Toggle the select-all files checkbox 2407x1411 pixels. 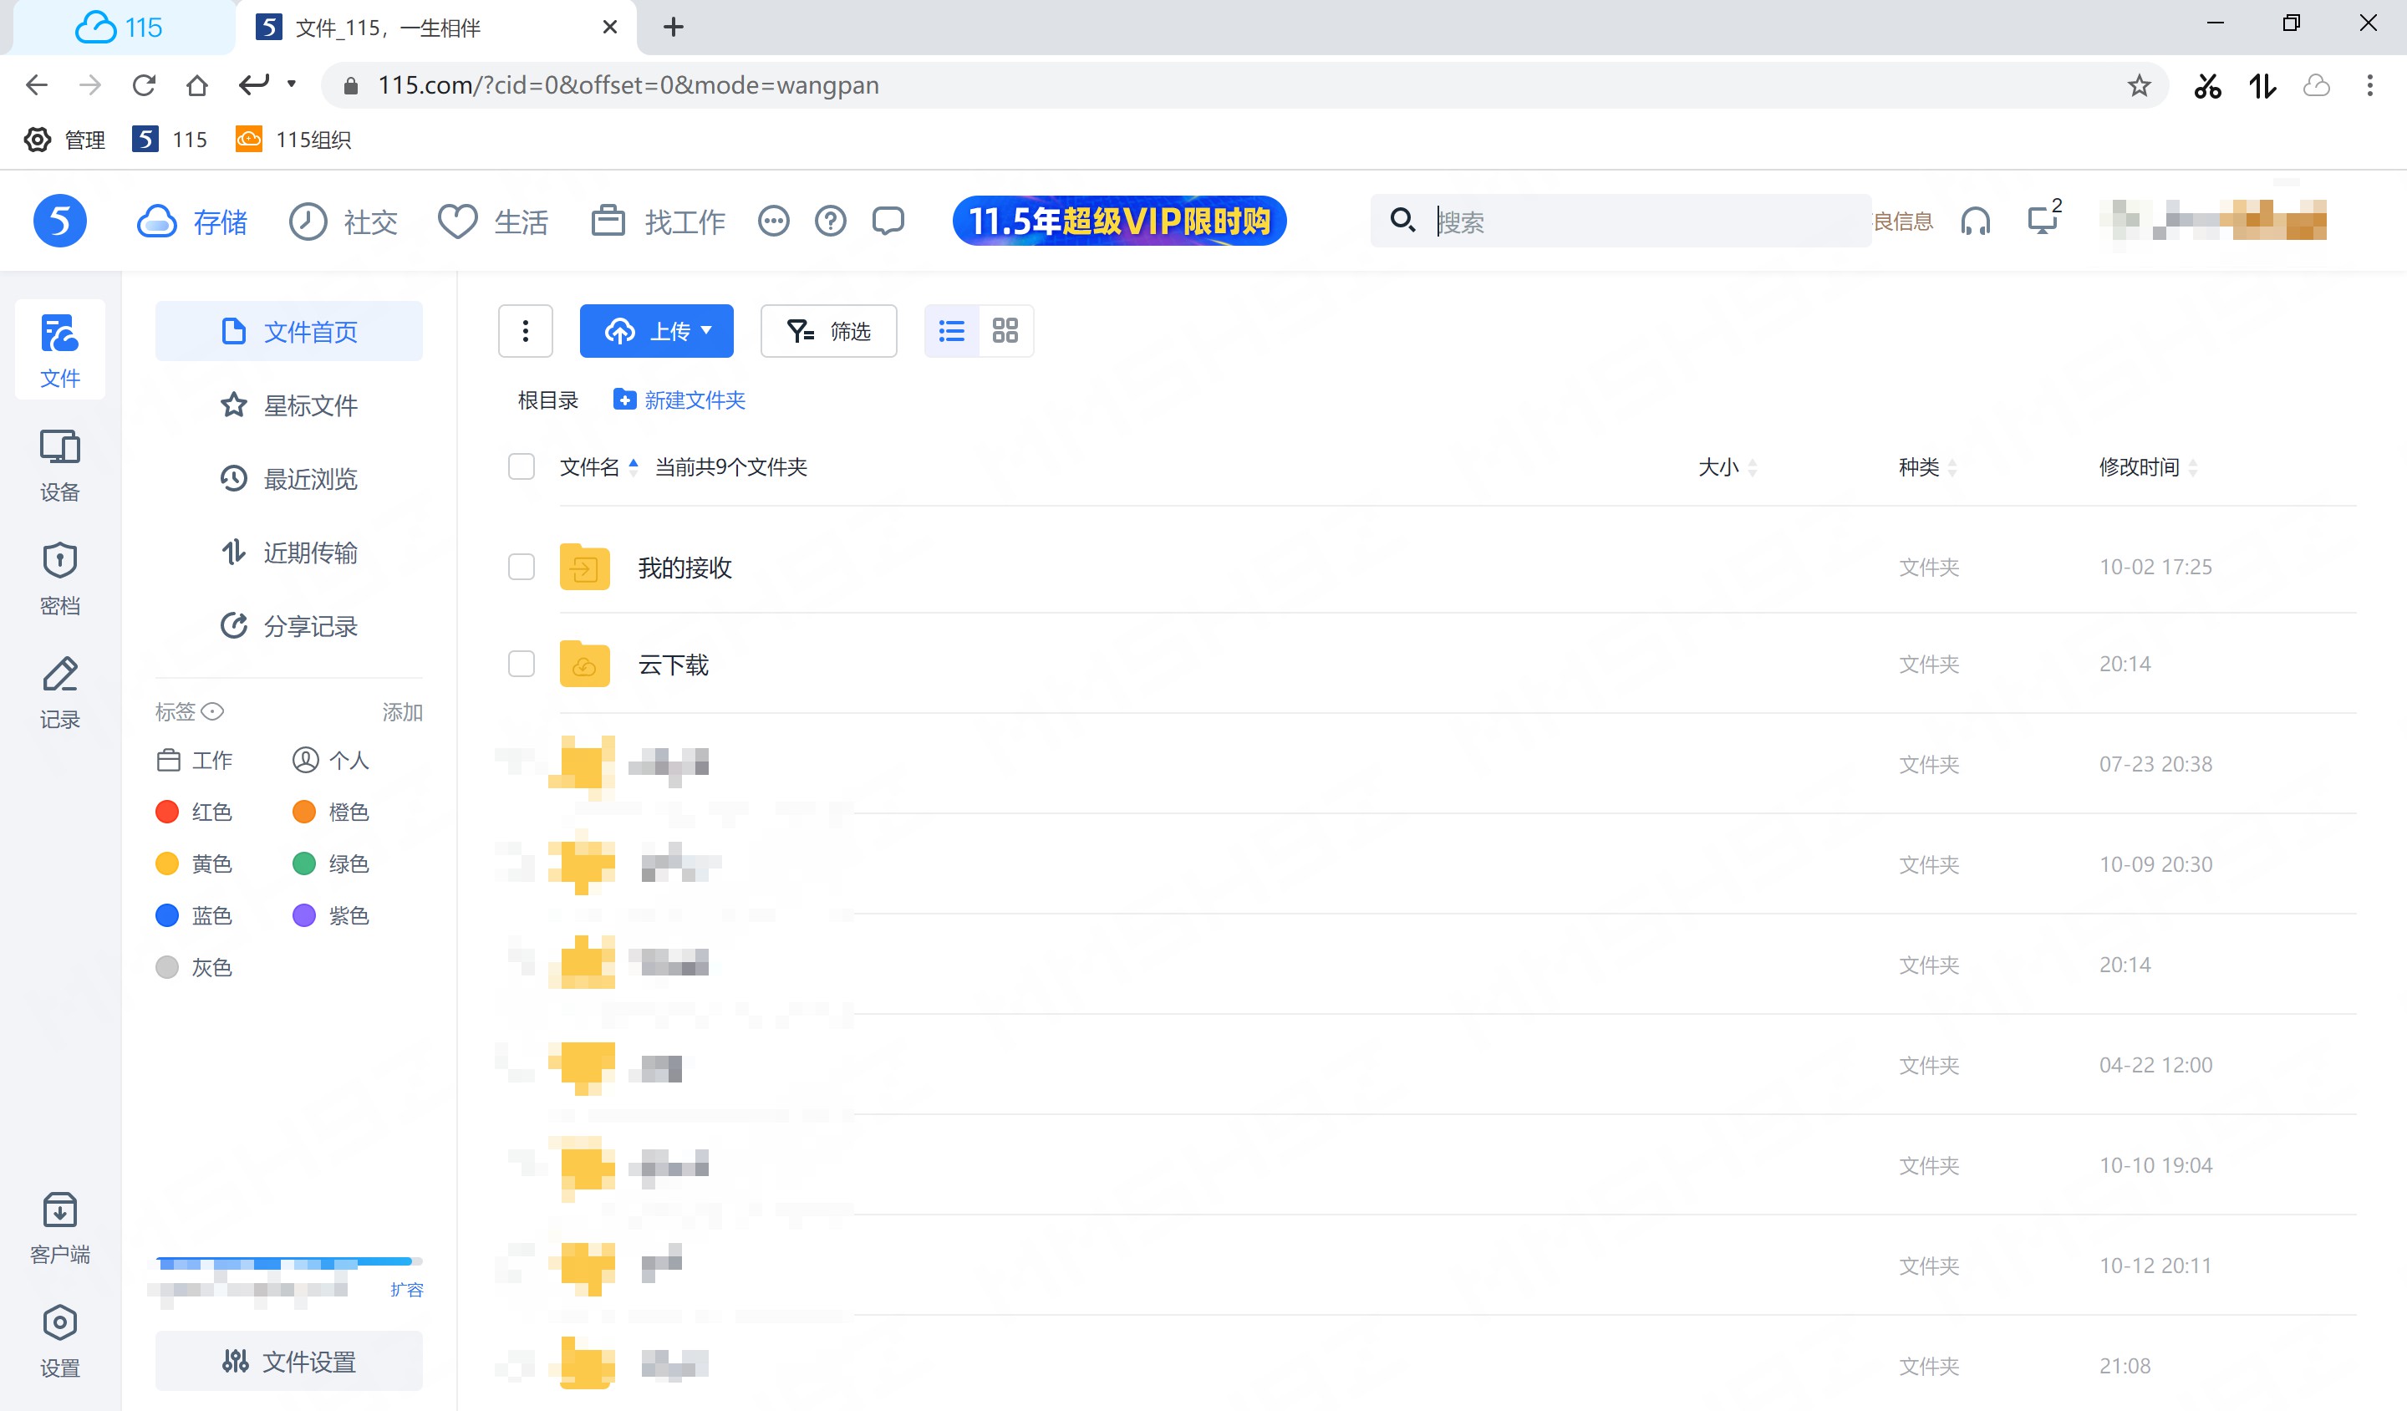[522, 466]
